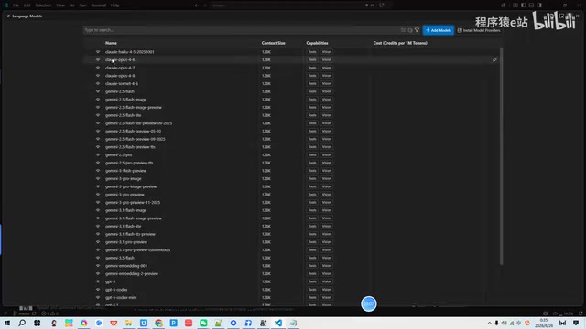The image size is (586, 329).
Task: Open the Help menu
Action: click(114, 5)
